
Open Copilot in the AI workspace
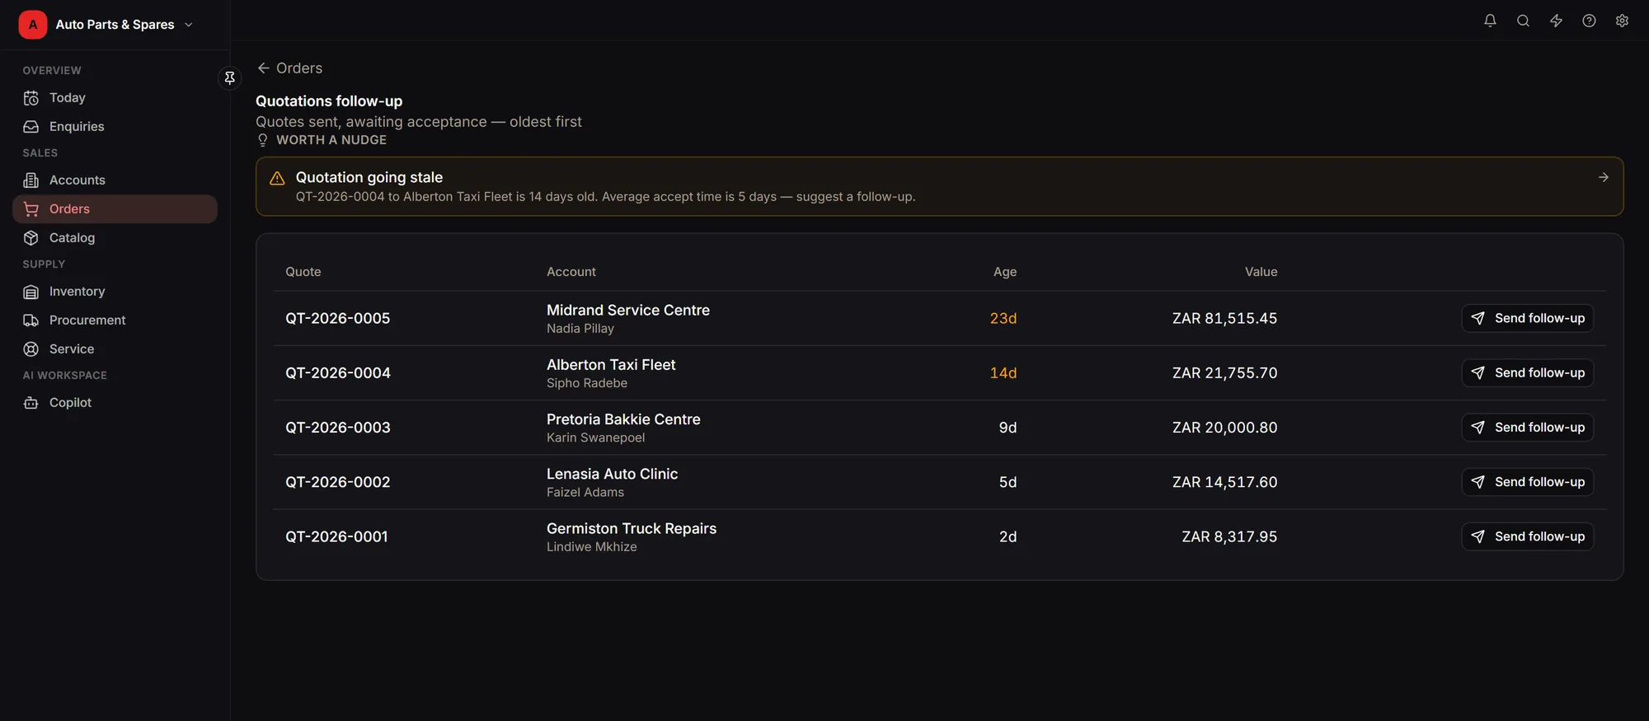(x=115, y=402)
